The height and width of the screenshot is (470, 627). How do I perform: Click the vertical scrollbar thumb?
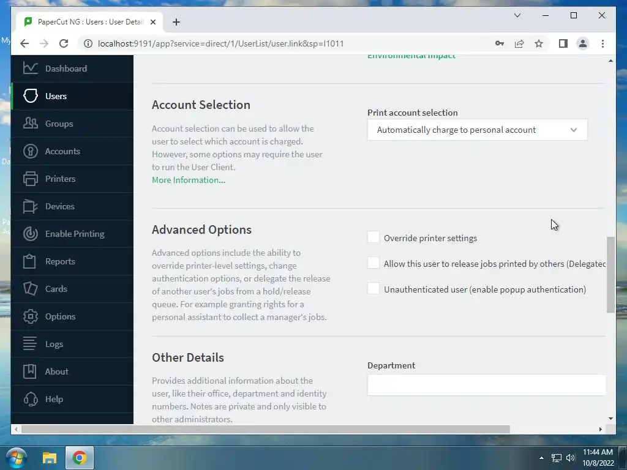(610, 275)
